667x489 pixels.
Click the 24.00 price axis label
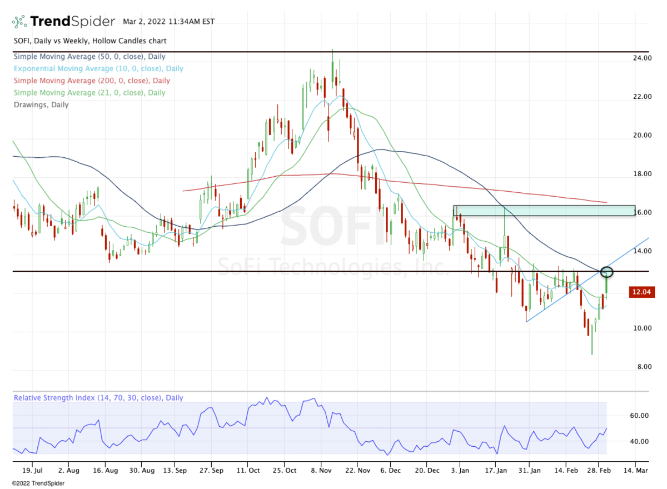[x=643, y=58]
